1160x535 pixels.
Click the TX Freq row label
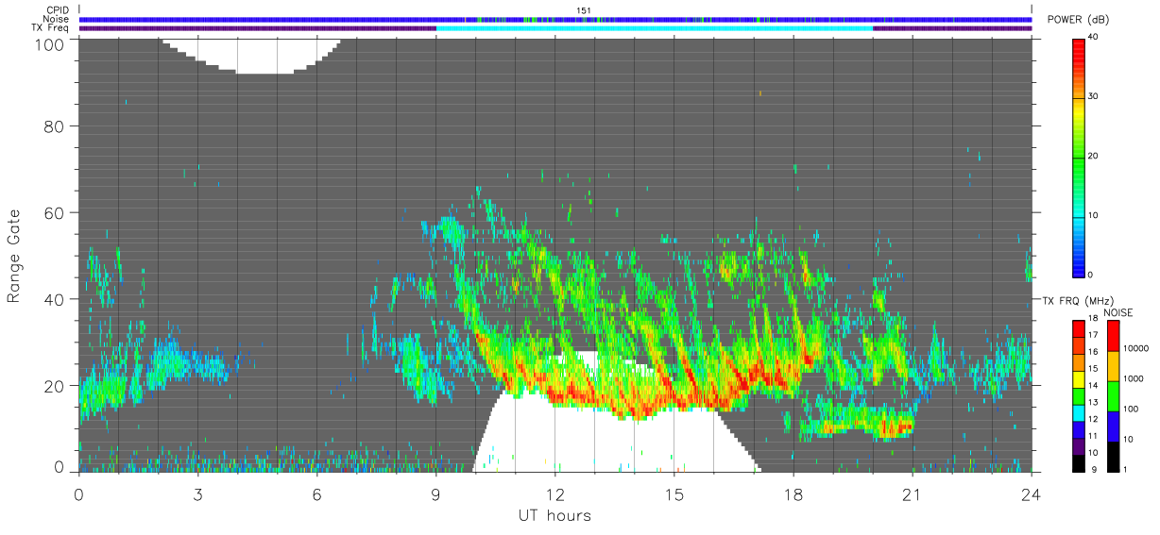coord(50,28)
